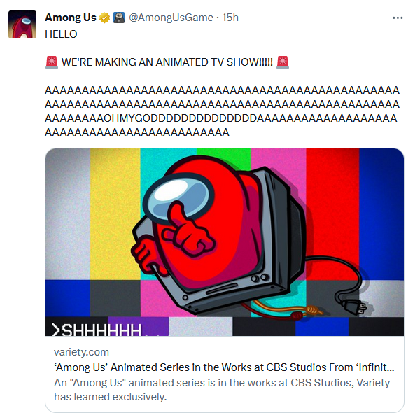Click the affiliate badge next to the checkmark
This screenshot has width=415, height=420.
[118, 17]
